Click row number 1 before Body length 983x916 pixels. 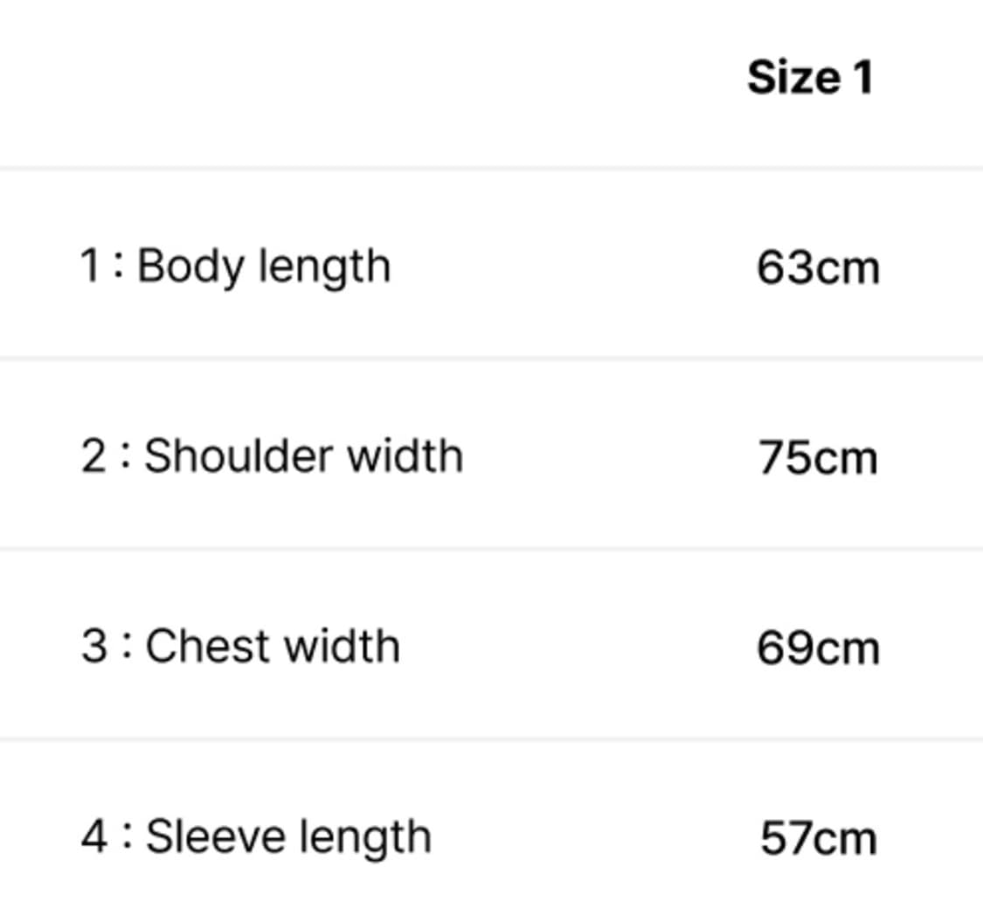tap(90, 266)
